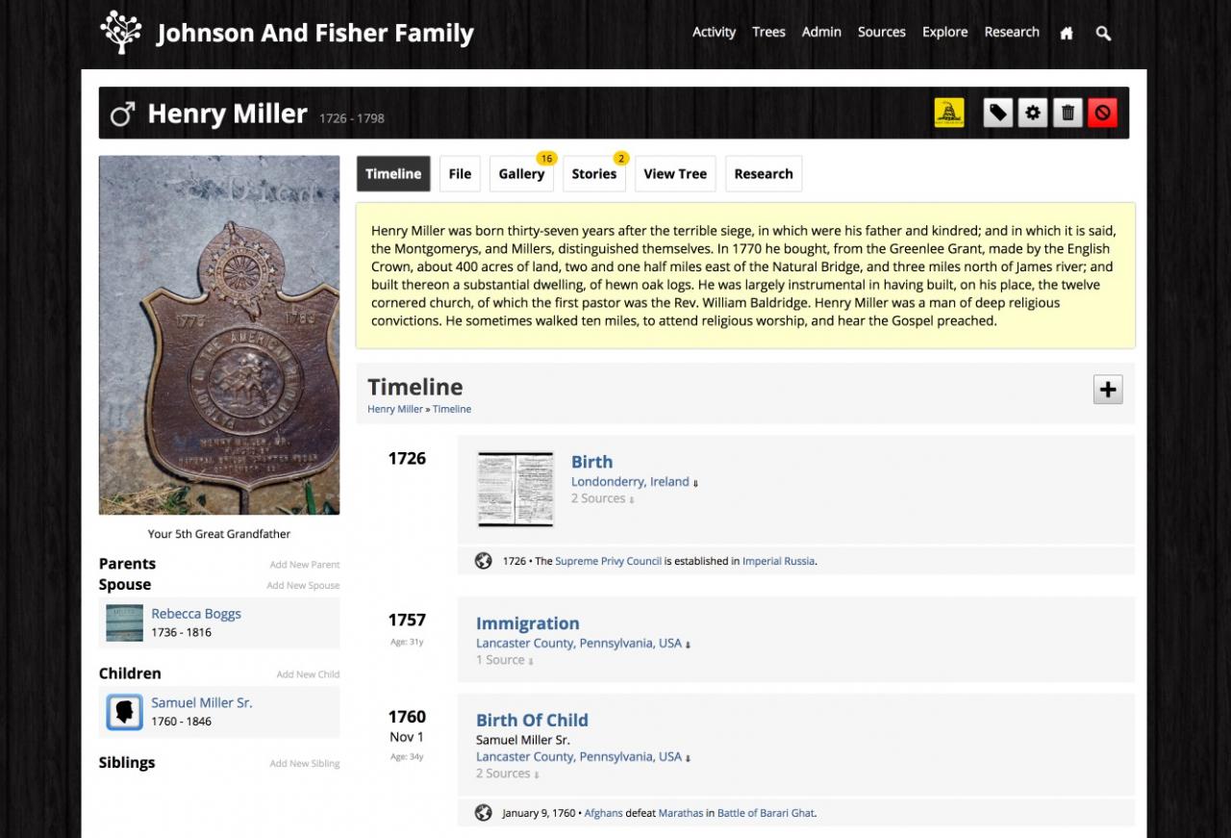Open the Supreme Privy Council link

point(608,561)
